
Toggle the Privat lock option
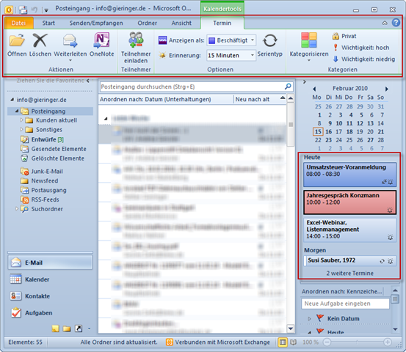[344, 36]
